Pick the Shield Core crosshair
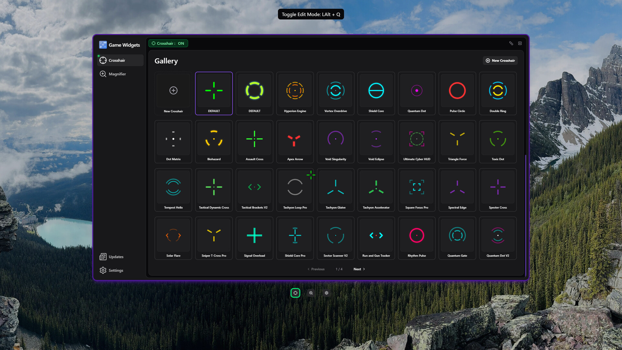 [x=376, y=93]
